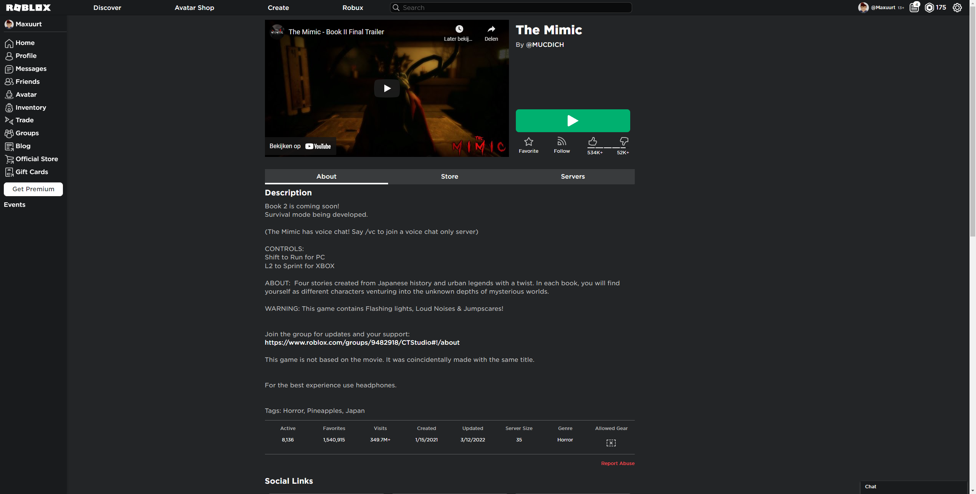The height and width of the screenshot is (494, 976).
Task: Open Groups from the sidebar
Action: tap(27, 133)
